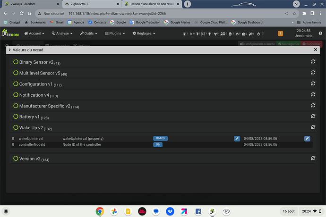Open the Autres favoris folder

pos(309,23)
